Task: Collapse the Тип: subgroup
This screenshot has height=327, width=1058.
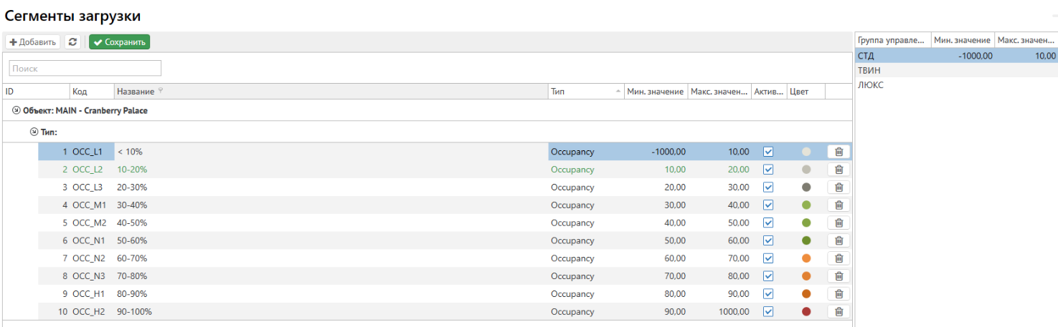Action: click(33, 132)
